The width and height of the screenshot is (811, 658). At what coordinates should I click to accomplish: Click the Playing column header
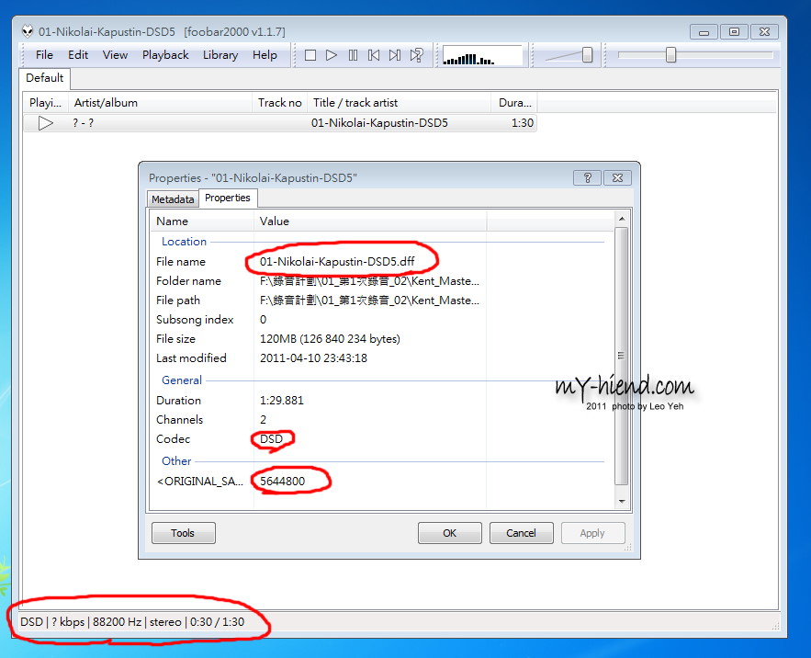46,103
